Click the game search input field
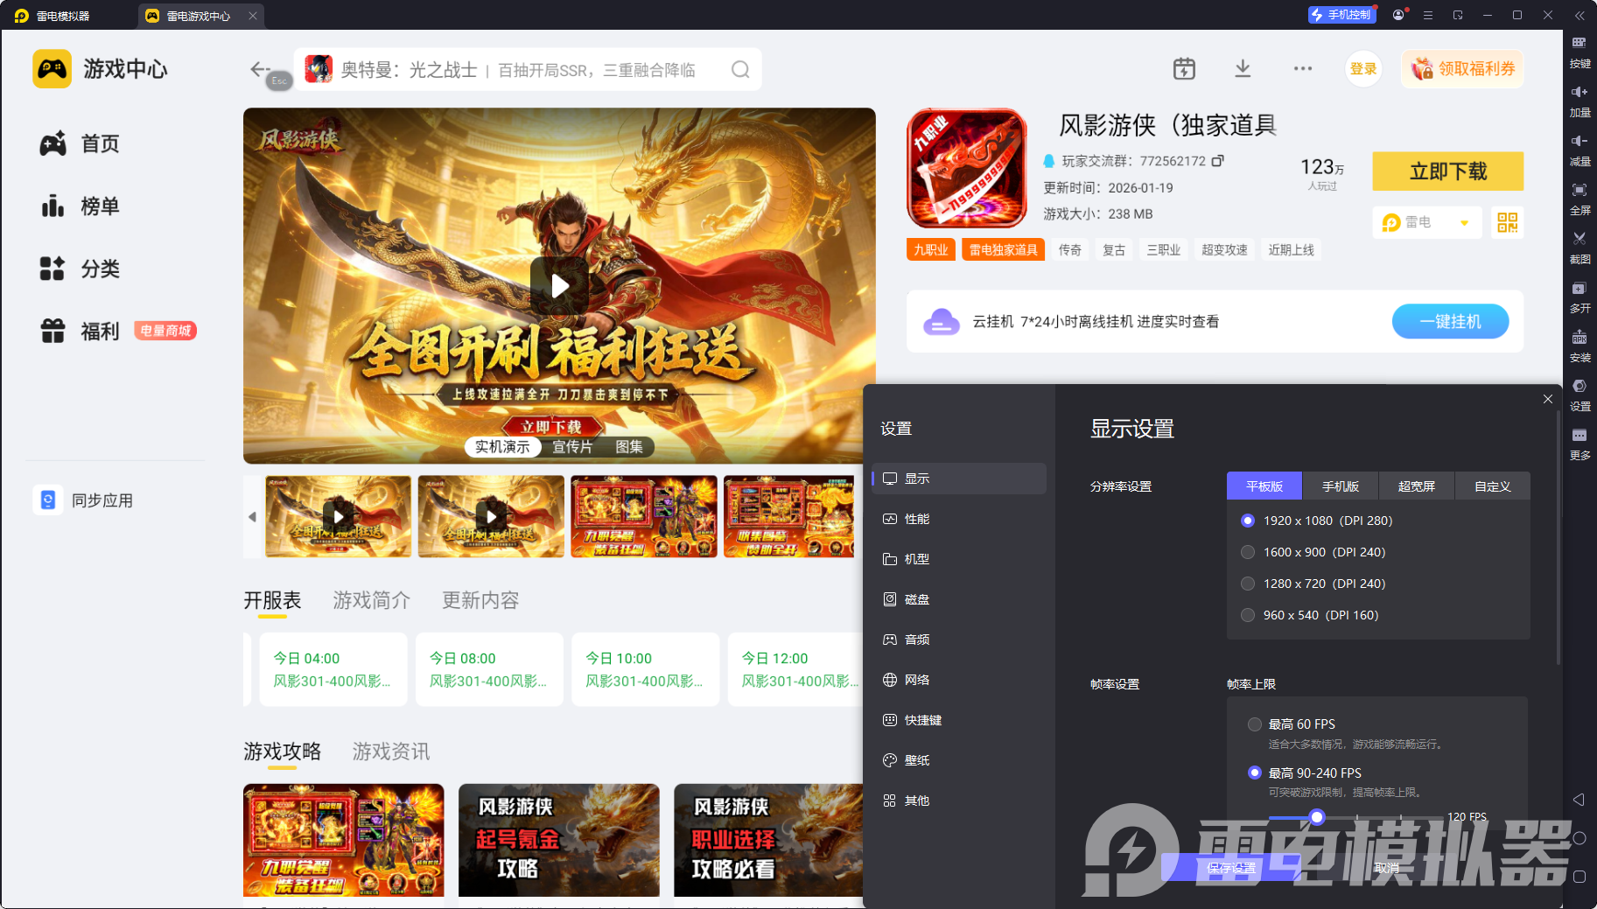Screen dimensions: 1597x909 (x=528, y=69)
